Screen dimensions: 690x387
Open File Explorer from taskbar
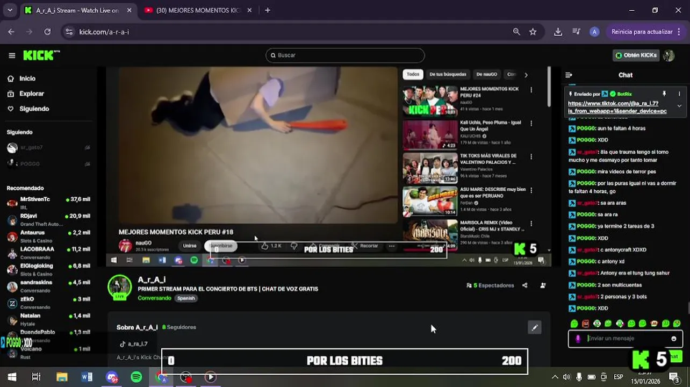62,377
